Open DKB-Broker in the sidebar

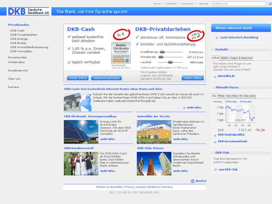pos(18,43)
